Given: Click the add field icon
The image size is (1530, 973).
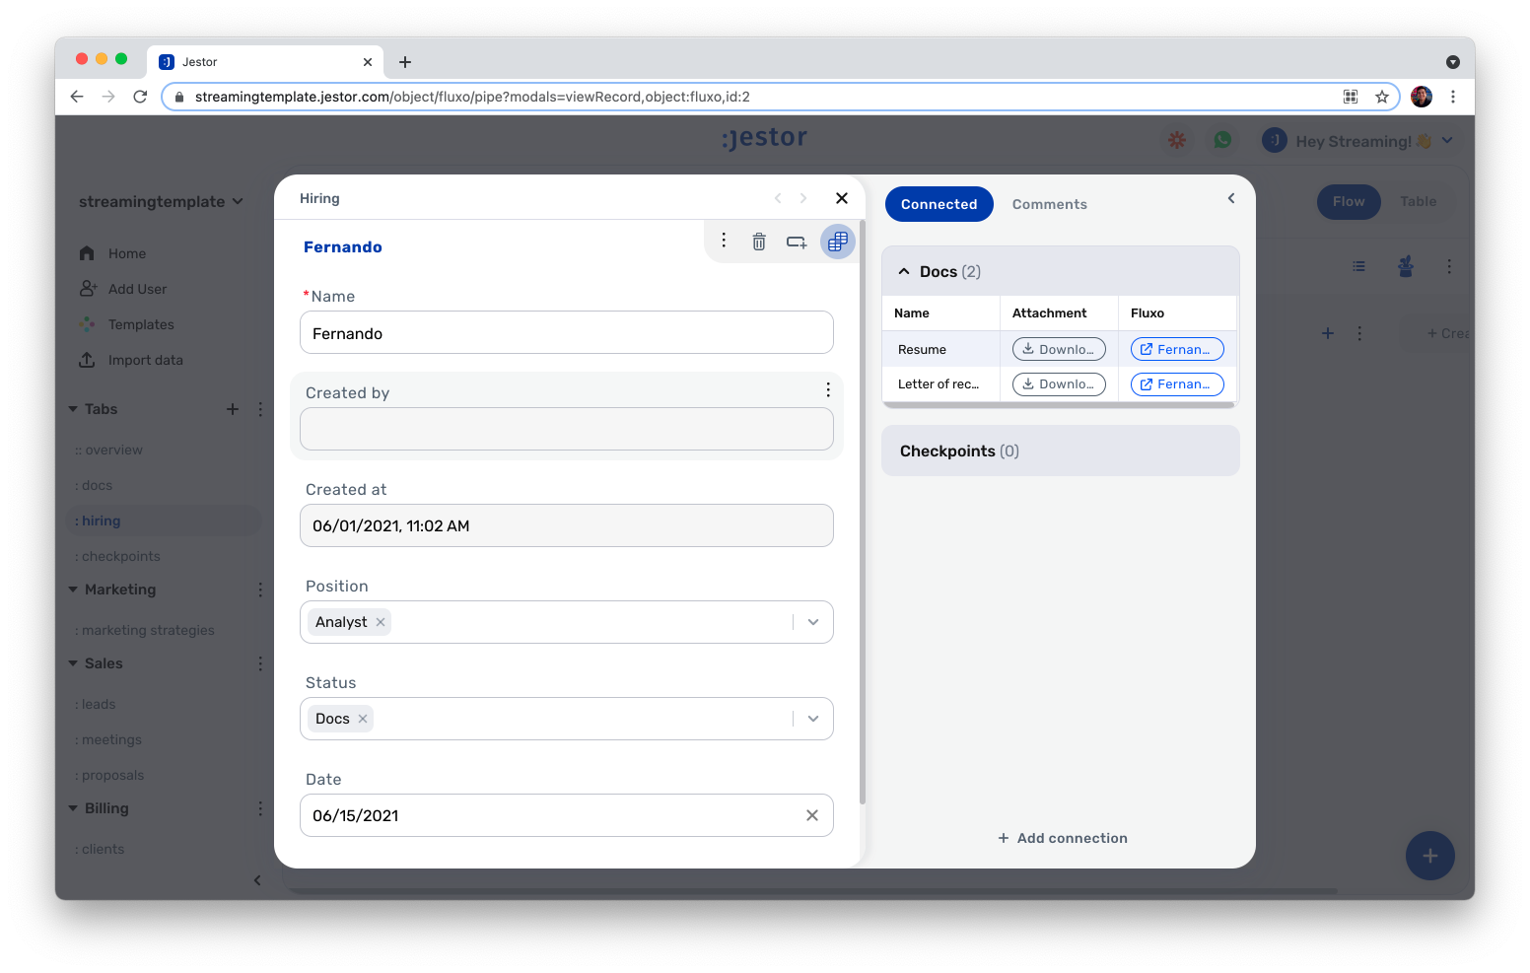Looking at the screenshot, I should coord(797,242).
